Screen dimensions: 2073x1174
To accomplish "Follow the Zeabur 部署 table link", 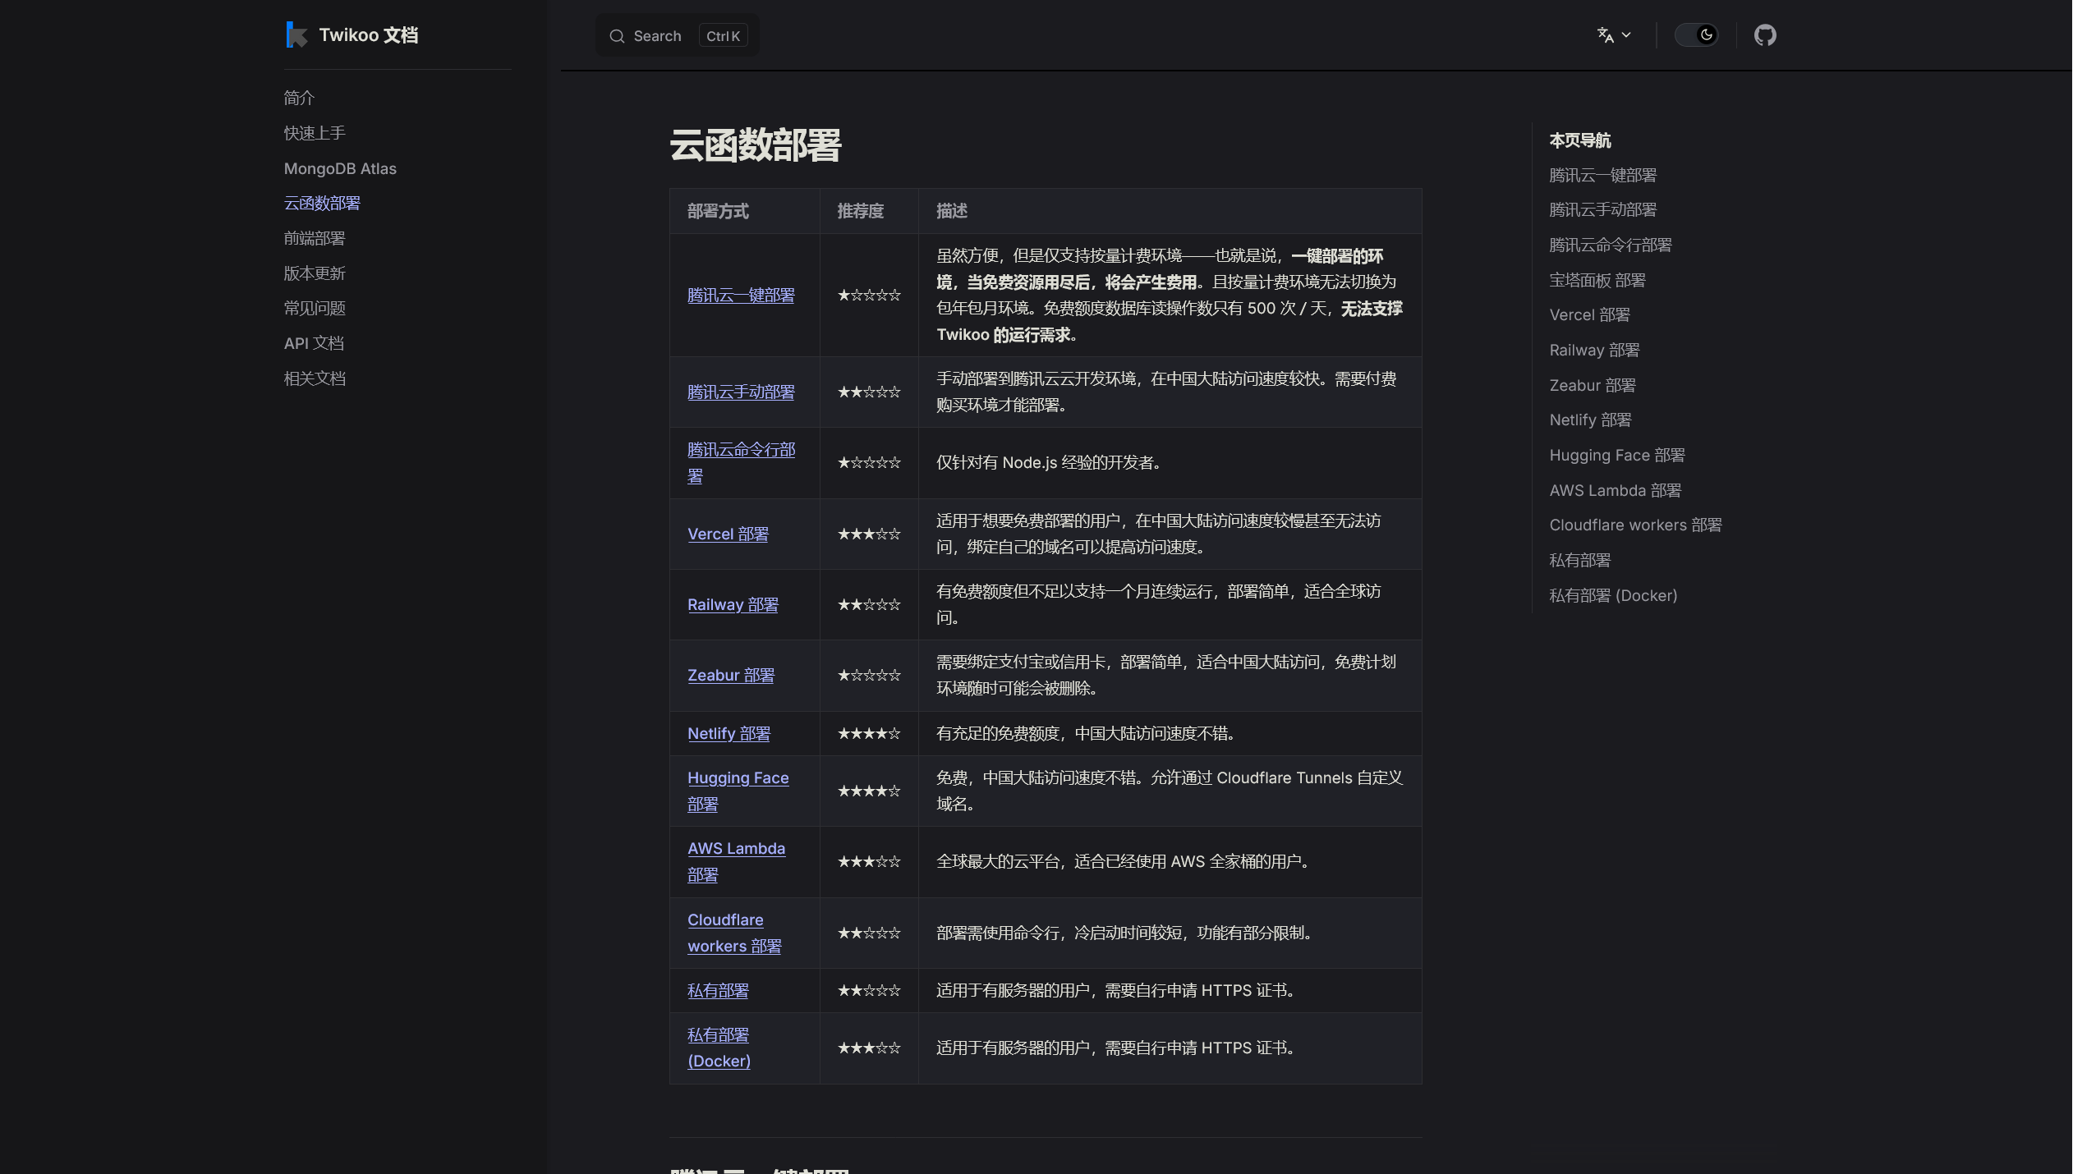I will tap(731, 676).
